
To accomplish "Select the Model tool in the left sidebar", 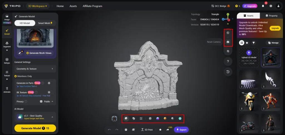I will (x=7, y=32).
